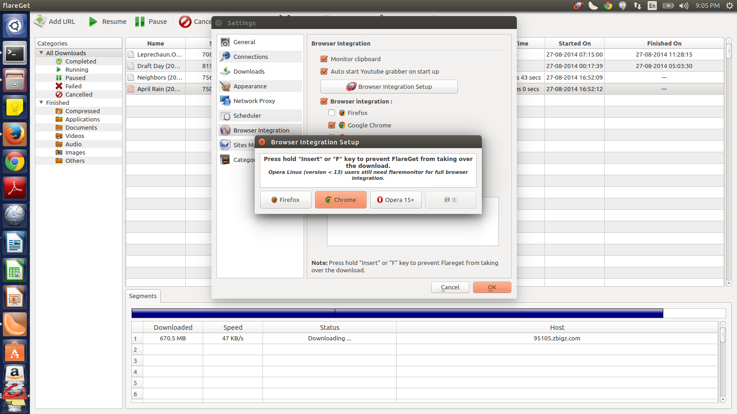Open Ubuntu Dash home button
The image size is (737, 414).
pos(15,26)
